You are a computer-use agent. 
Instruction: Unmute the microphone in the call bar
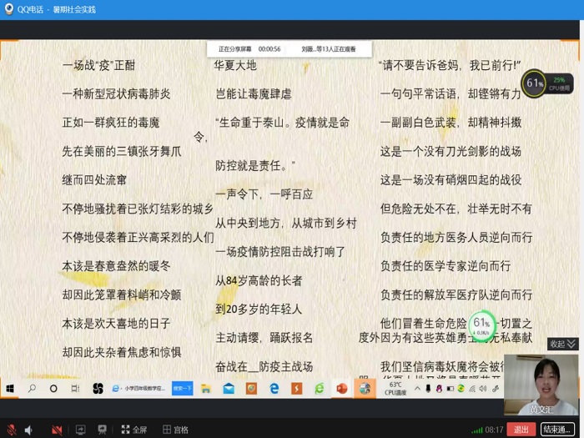[12, 430]
